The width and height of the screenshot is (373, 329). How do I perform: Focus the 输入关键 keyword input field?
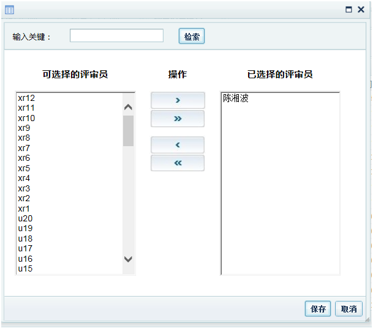click(116, 36)
